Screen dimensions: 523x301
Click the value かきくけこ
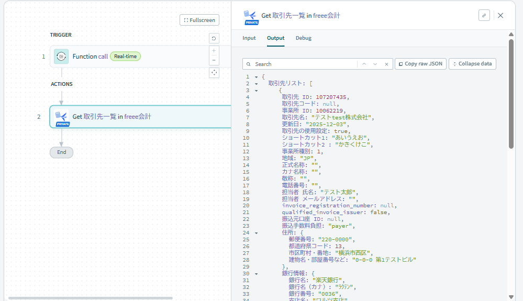click(x=352, y=144)
